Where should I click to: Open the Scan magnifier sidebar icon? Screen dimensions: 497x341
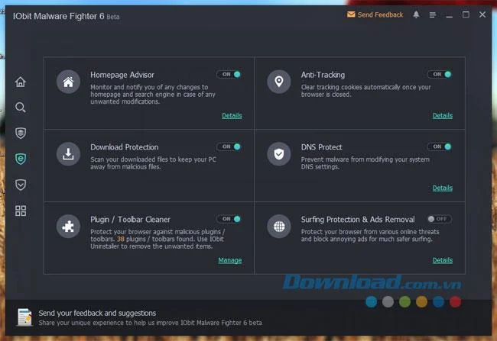21,108
